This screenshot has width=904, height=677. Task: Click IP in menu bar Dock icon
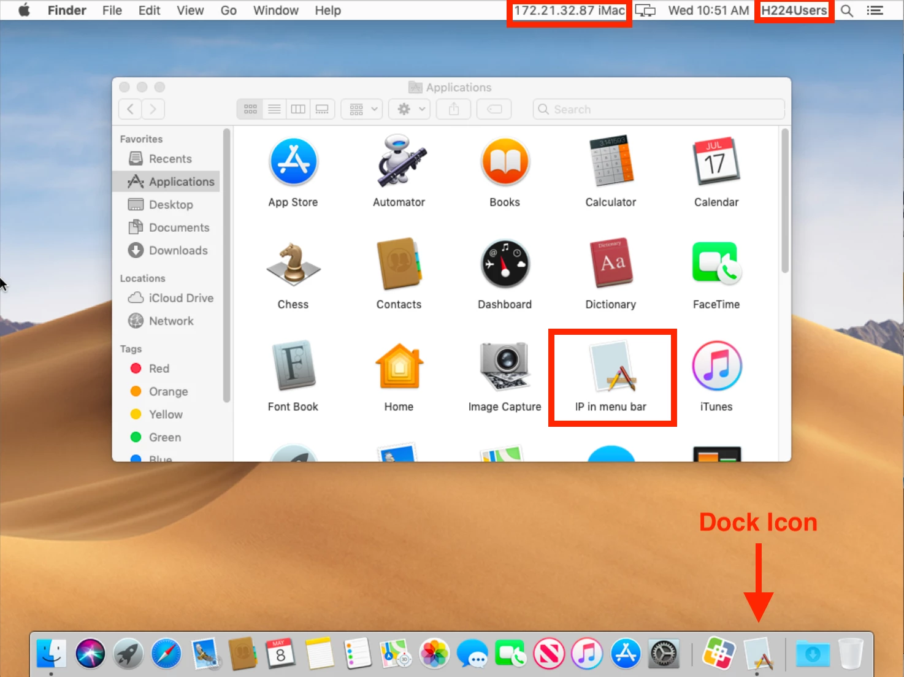pos(758,653)
